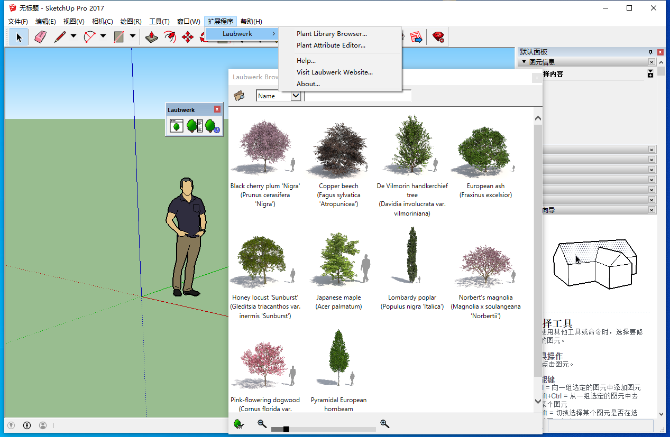Click the LayOut send icon in toolbar
This screenshot has width=670, height=437.
(416, 36)
